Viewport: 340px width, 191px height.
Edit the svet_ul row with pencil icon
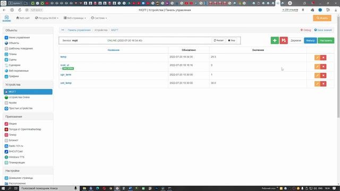pos(318,67)
